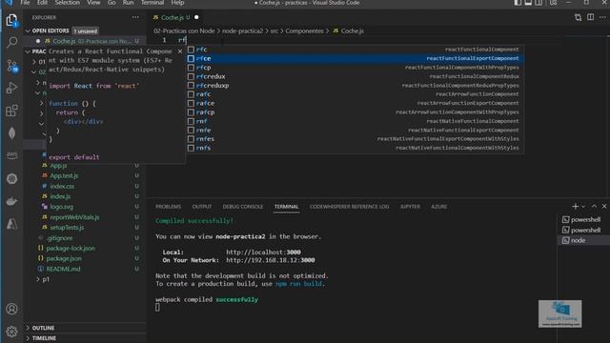Select the rfcp snippet suggestion

tap(355, 68)
